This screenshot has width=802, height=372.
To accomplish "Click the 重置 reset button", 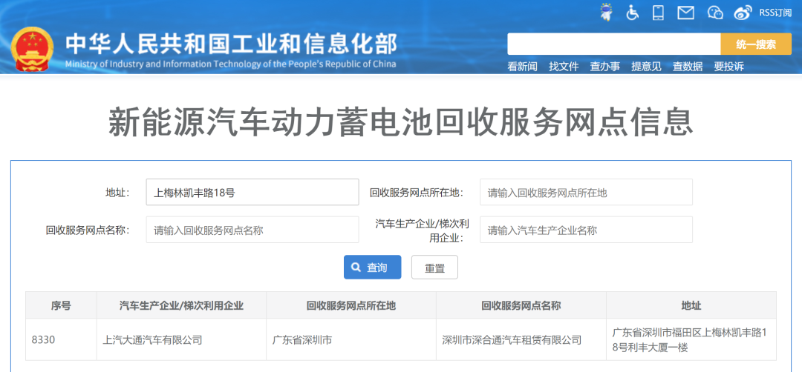I will (434, 268).
